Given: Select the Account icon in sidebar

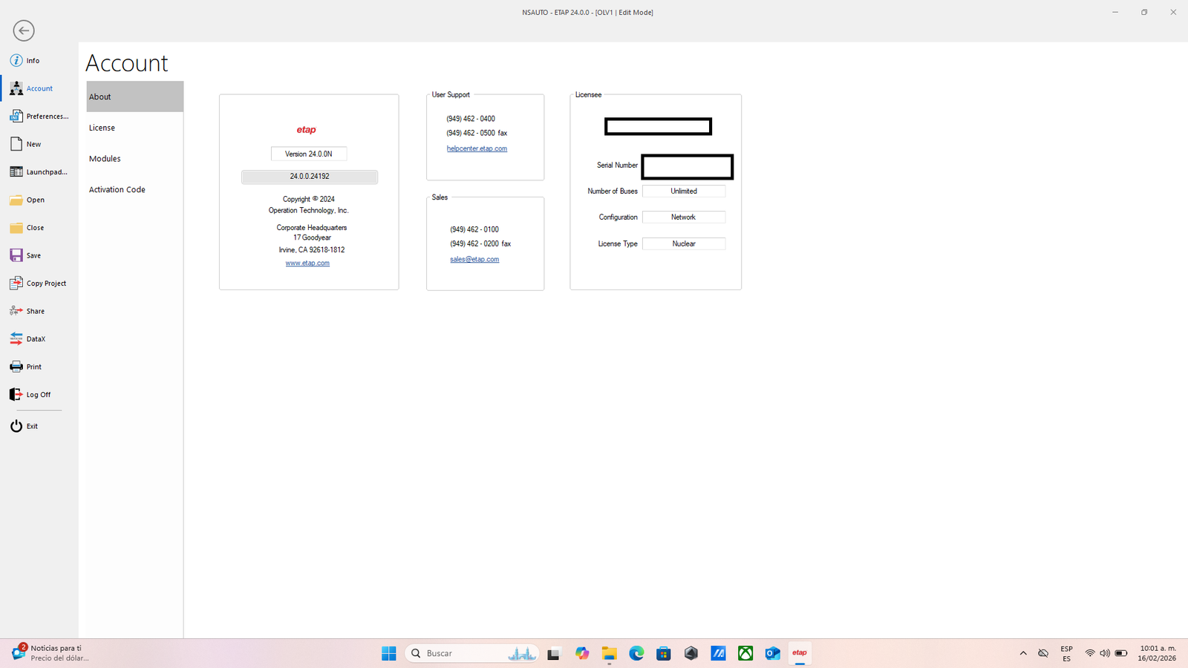Looking at the screenshot, I should tap(16, 88).
